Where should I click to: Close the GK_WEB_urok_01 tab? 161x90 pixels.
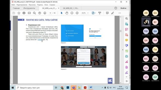[59, 8]
